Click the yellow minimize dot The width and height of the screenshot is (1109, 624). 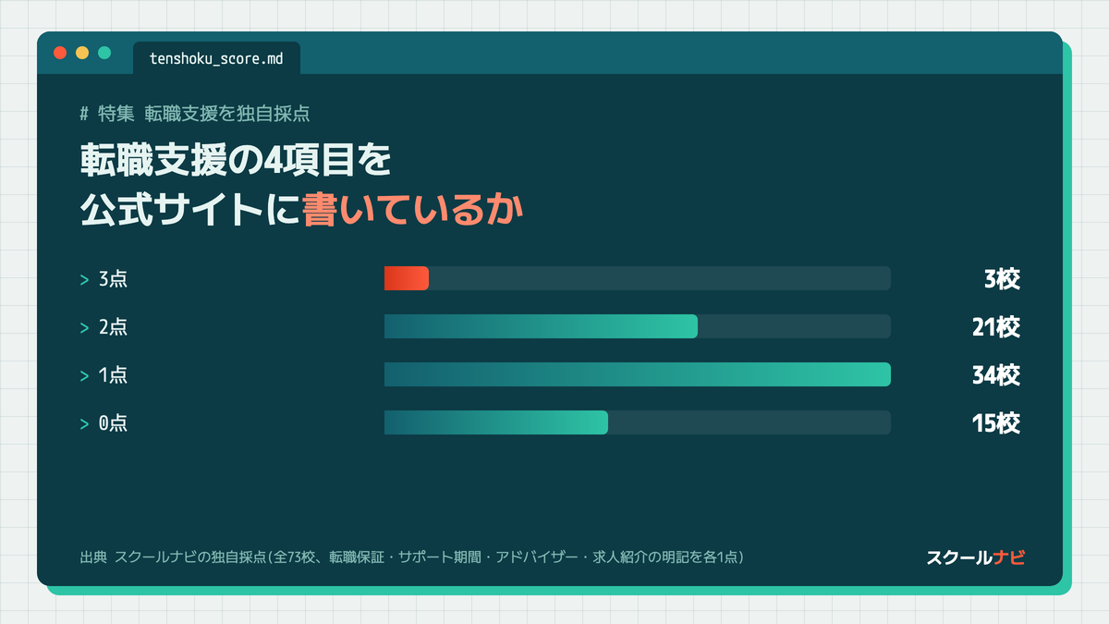click(x=82, y=53)
